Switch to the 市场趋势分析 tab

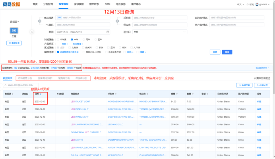click(25, 78)
